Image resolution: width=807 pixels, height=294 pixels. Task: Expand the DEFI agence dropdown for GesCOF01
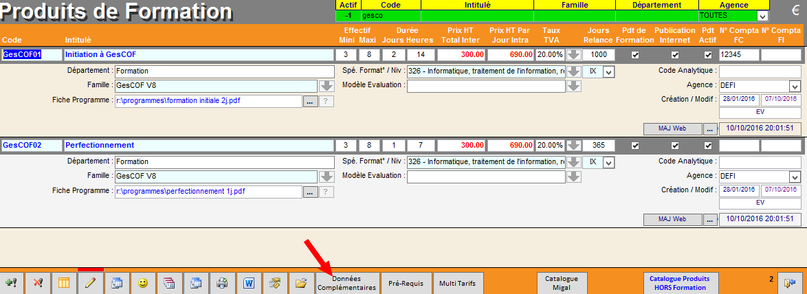pos(795,86)
